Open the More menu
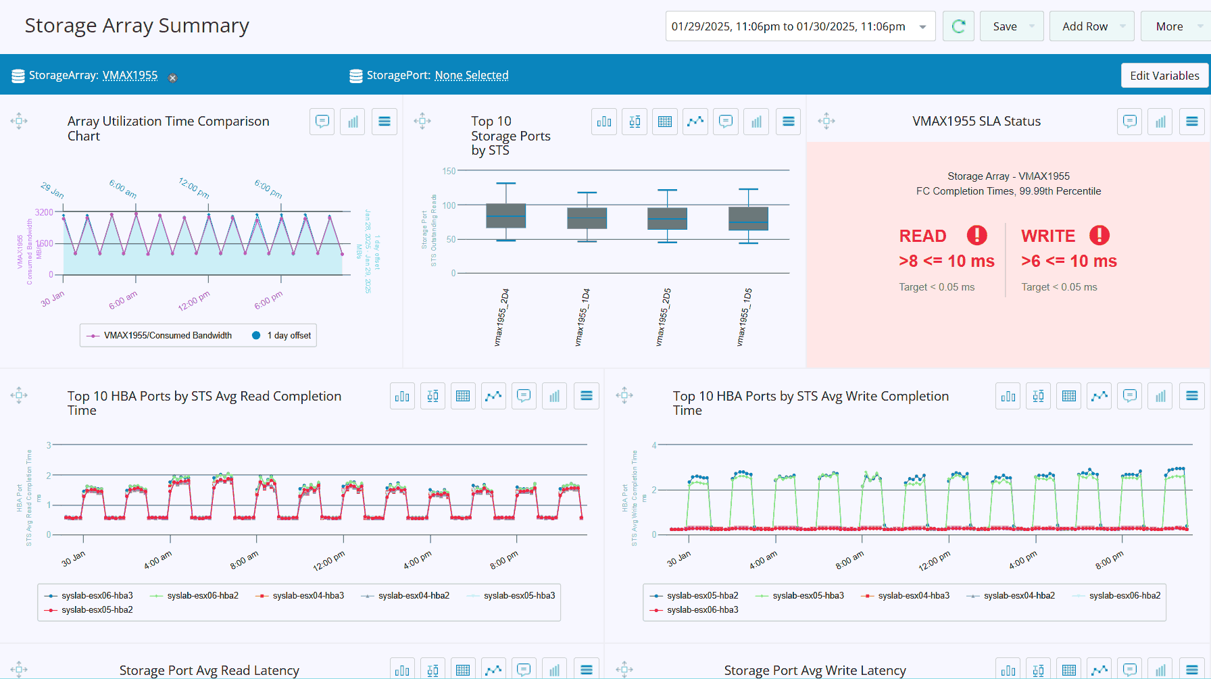The height and width of the screenshot is (679, 1211). coord(1177,26)
